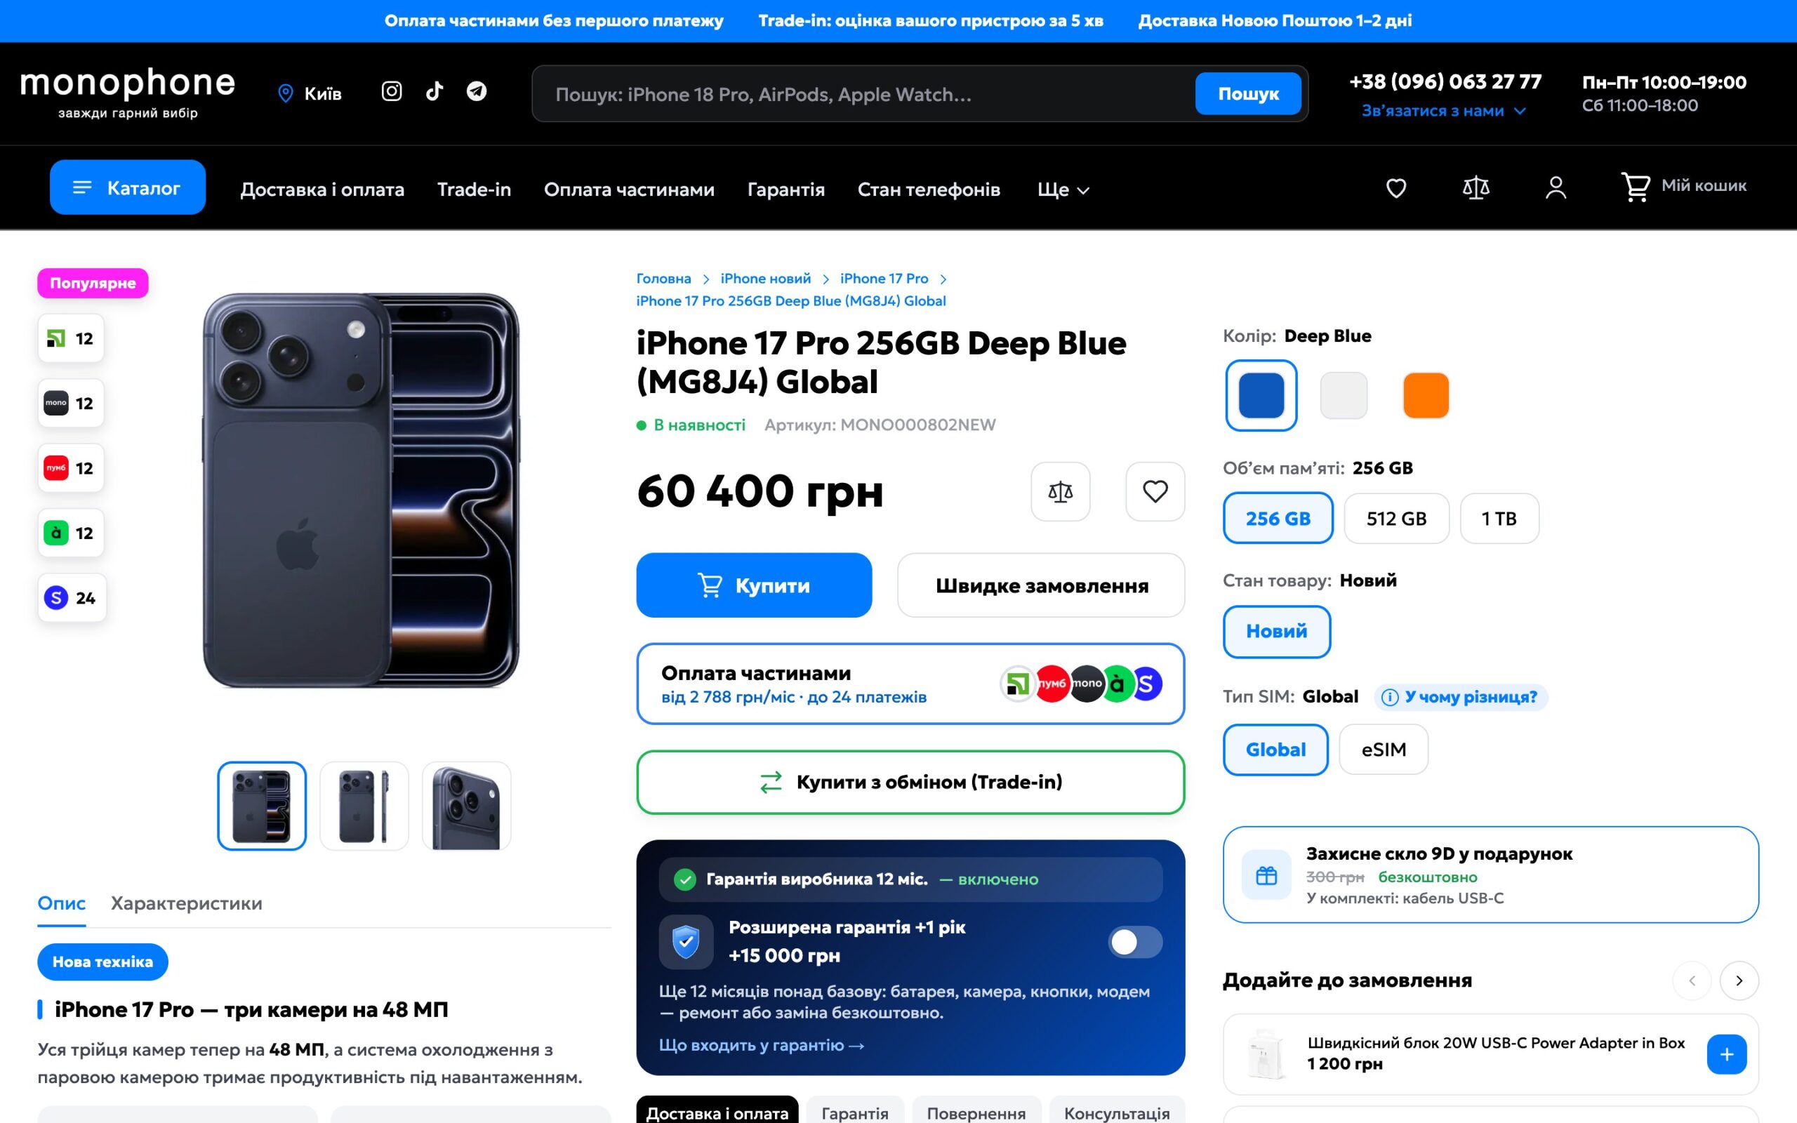Screen dimensions: 1797x1123
Task: Pick the orange color swatch
Action: (1426, 395)
